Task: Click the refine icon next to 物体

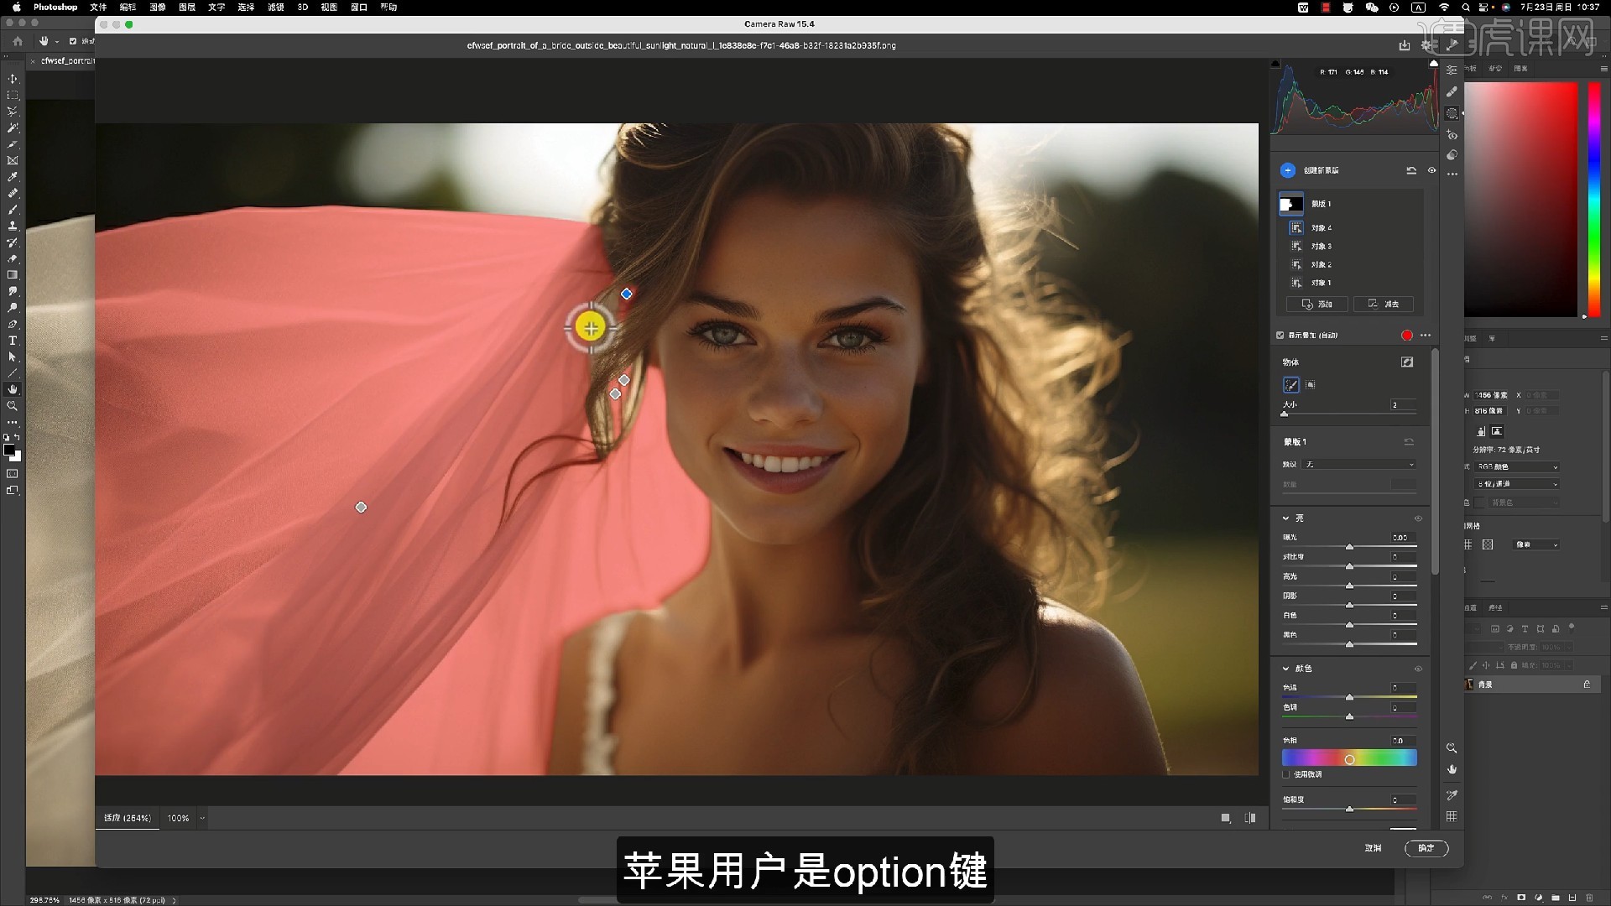Action: (1408, 362)
